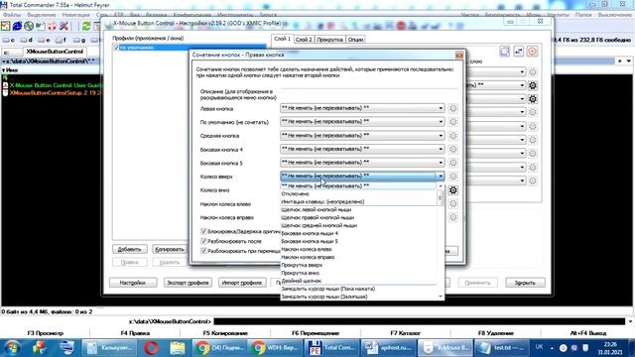This screenshot has height=357, width=635.
Task: Expand top layer dropdown in background settings window
Action: pyautogui.click(x=522, y=72)
